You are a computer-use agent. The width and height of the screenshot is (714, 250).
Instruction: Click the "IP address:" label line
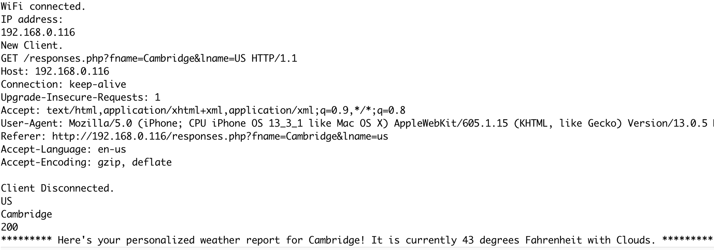click(32, 19)
